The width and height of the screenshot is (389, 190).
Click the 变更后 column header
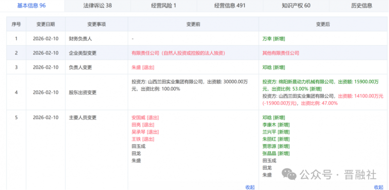(323, 24)
